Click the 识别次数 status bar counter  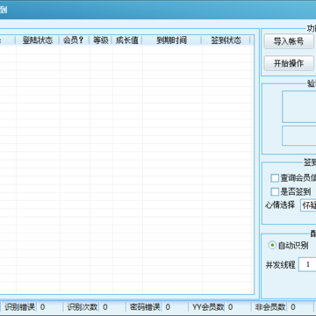pos(105,307)
